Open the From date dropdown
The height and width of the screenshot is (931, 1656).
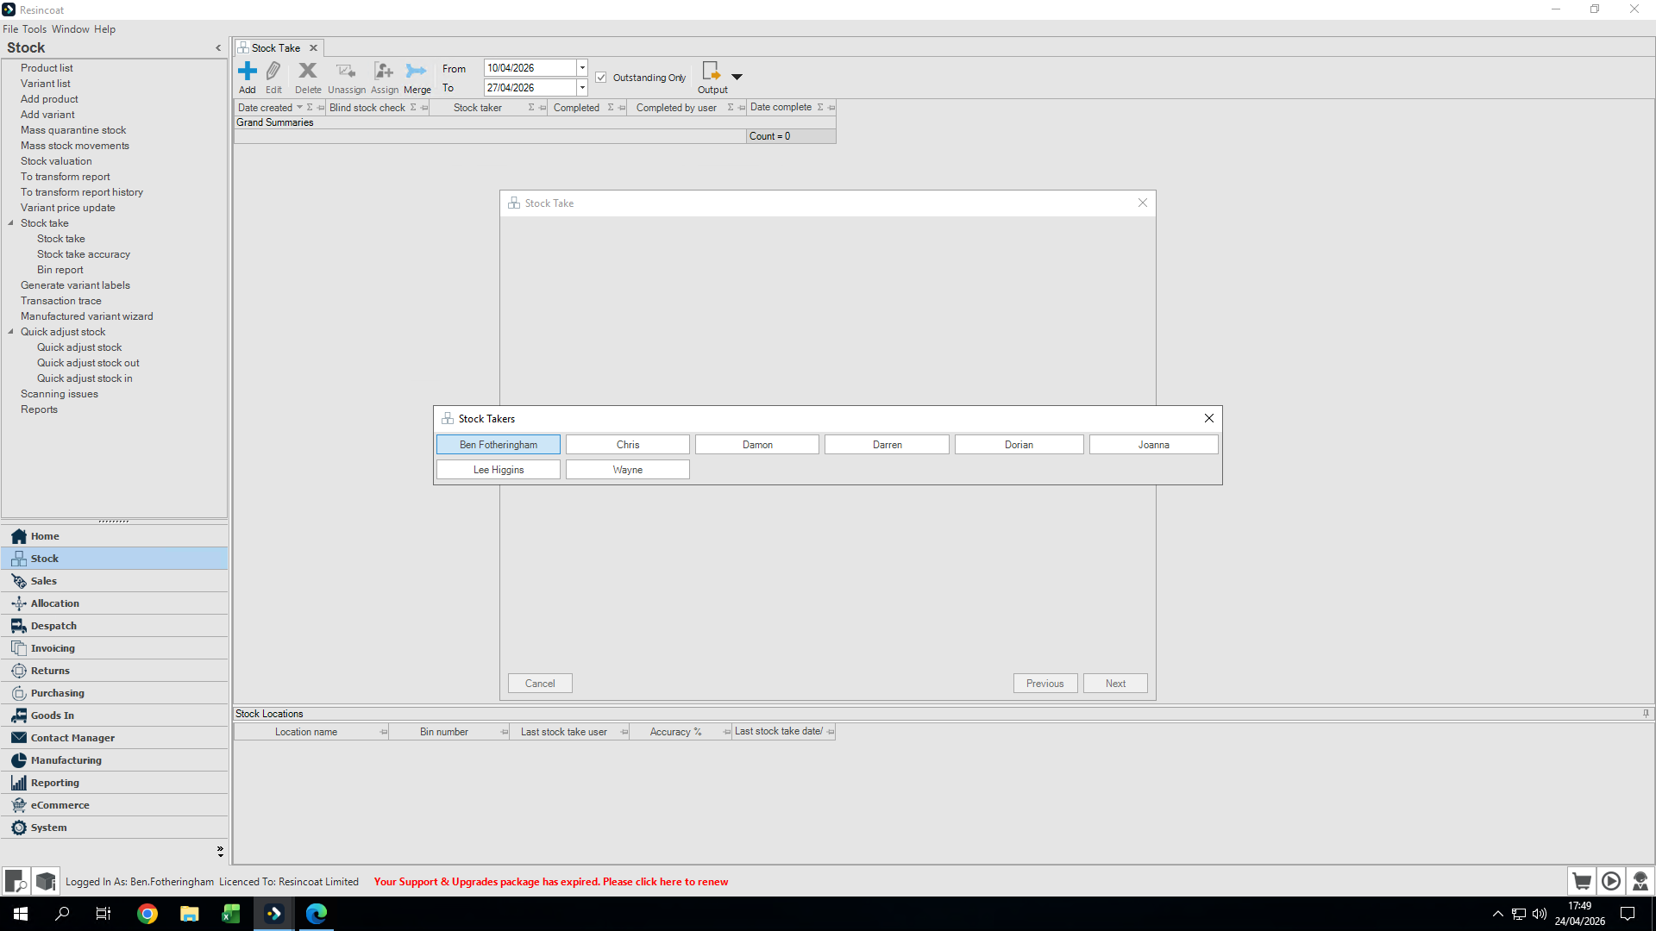click(582, 68)
